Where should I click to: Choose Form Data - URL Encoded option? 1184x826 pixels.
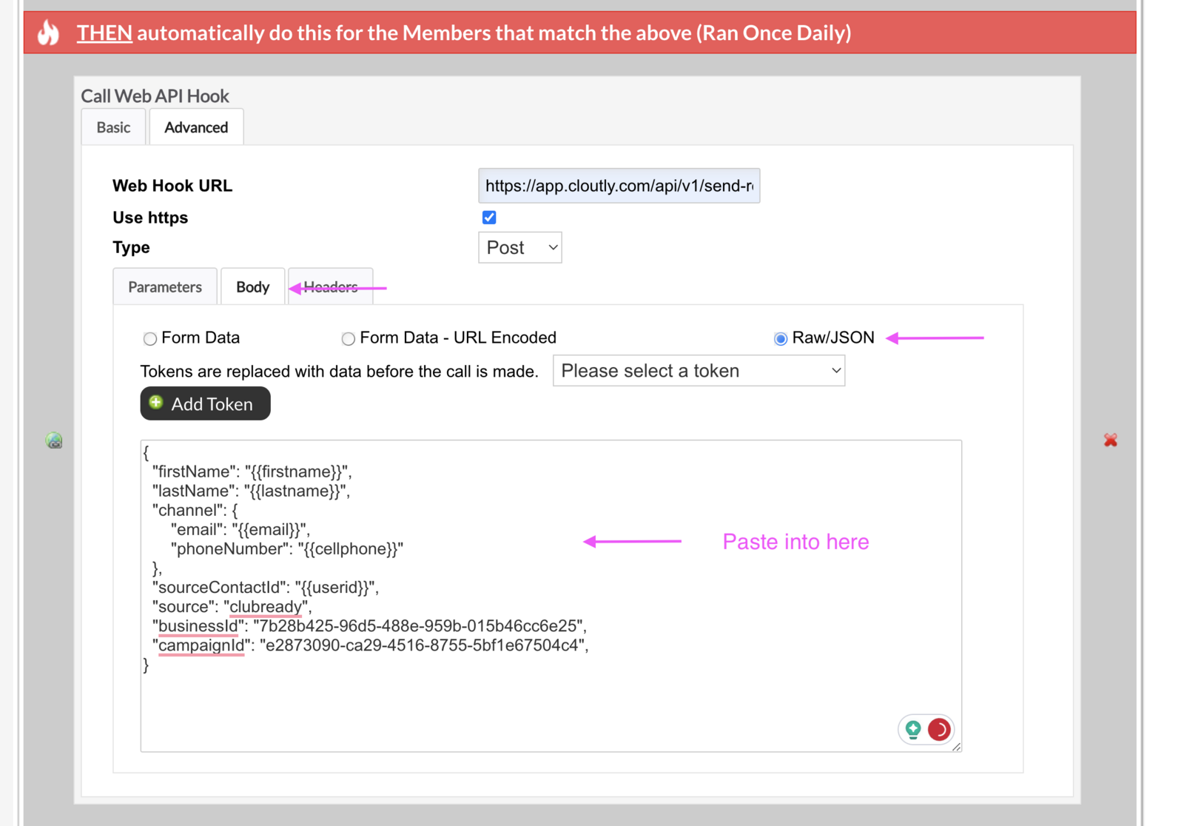[348, 339]
